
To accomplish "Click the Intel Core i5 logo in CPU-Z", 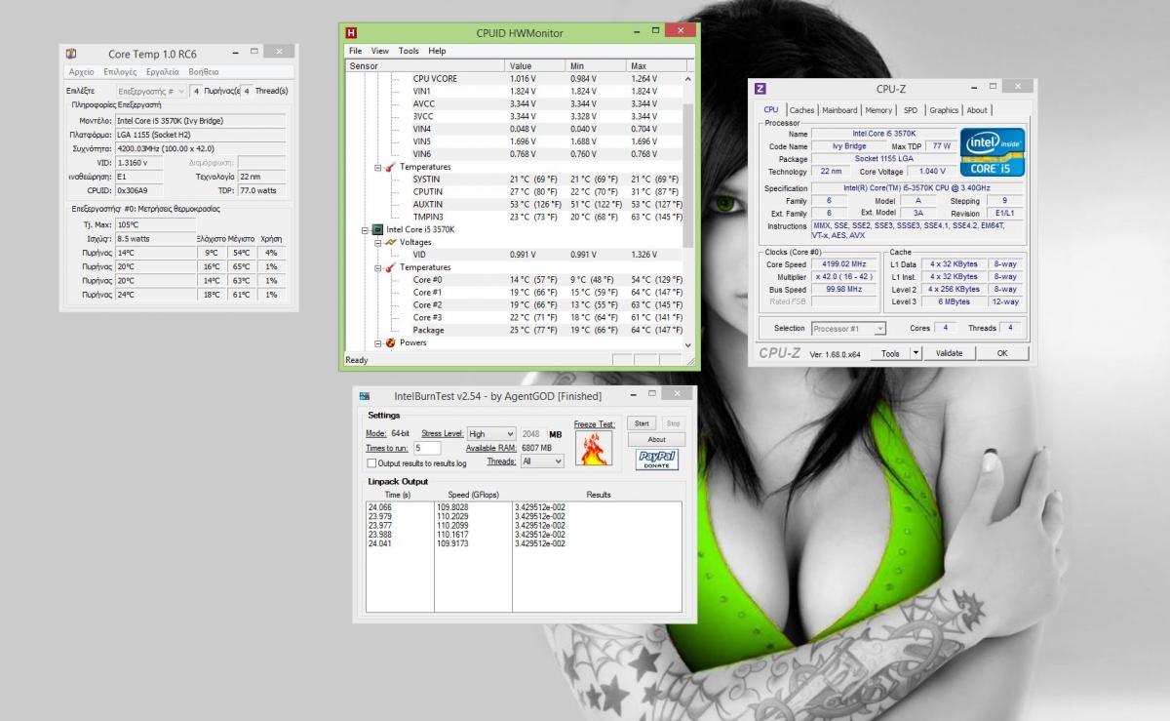I will click(992, 152).
